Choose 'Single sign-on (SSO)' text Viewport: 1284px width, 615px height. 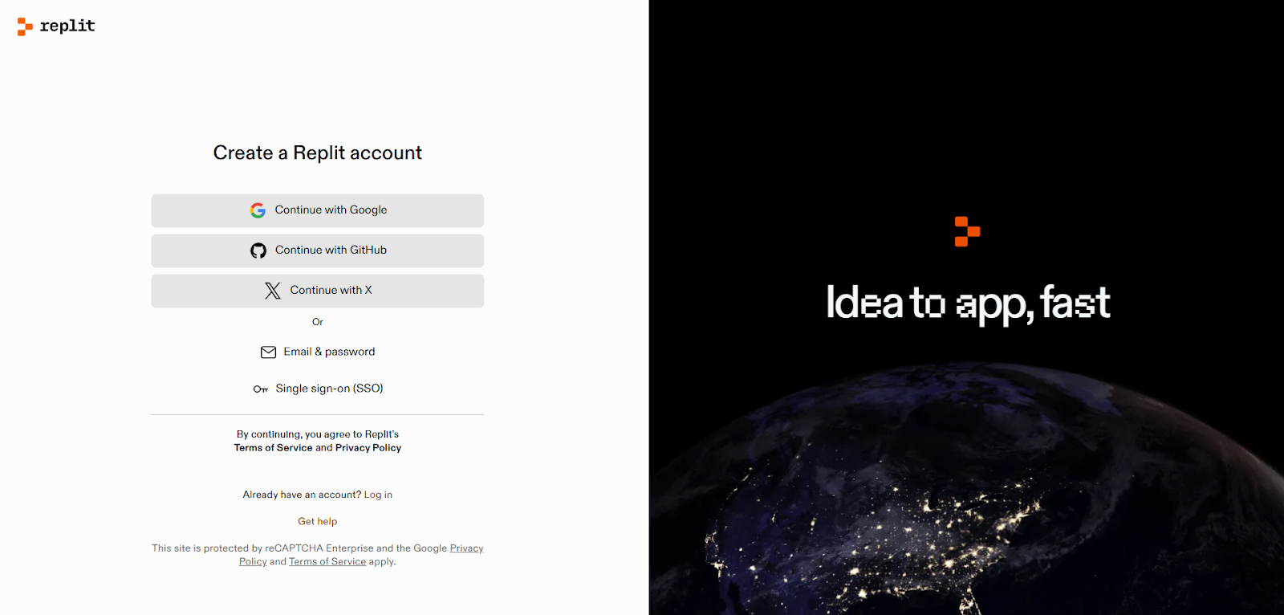(x=329, y=389)
